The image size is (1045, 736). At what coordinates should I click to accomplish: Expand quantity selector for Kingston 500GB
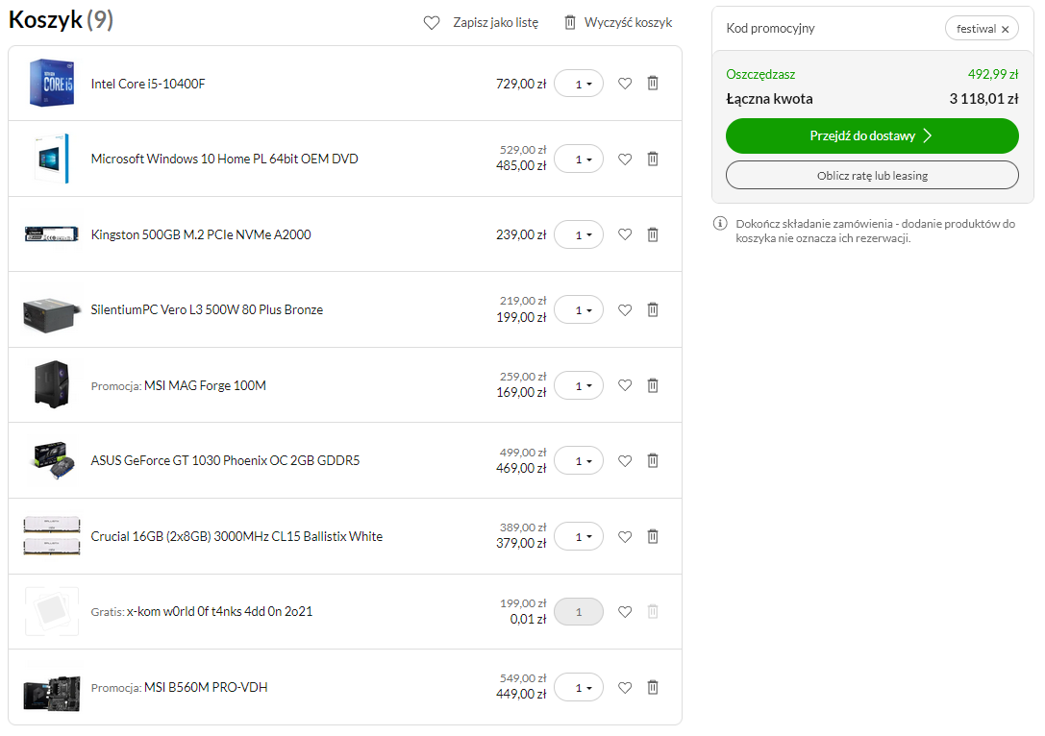[579, 234]
